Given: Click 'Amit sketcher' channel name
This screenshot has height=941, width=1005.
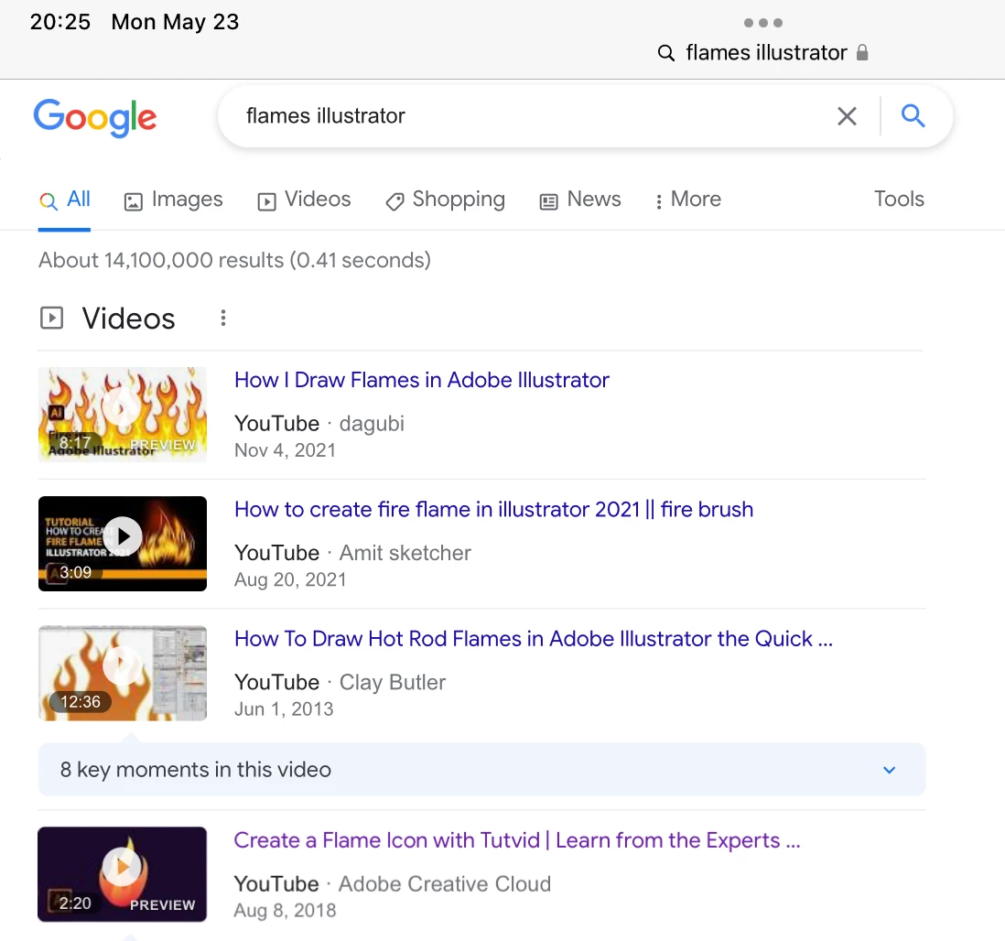Looking at the screenshot, I should (405, 553).
